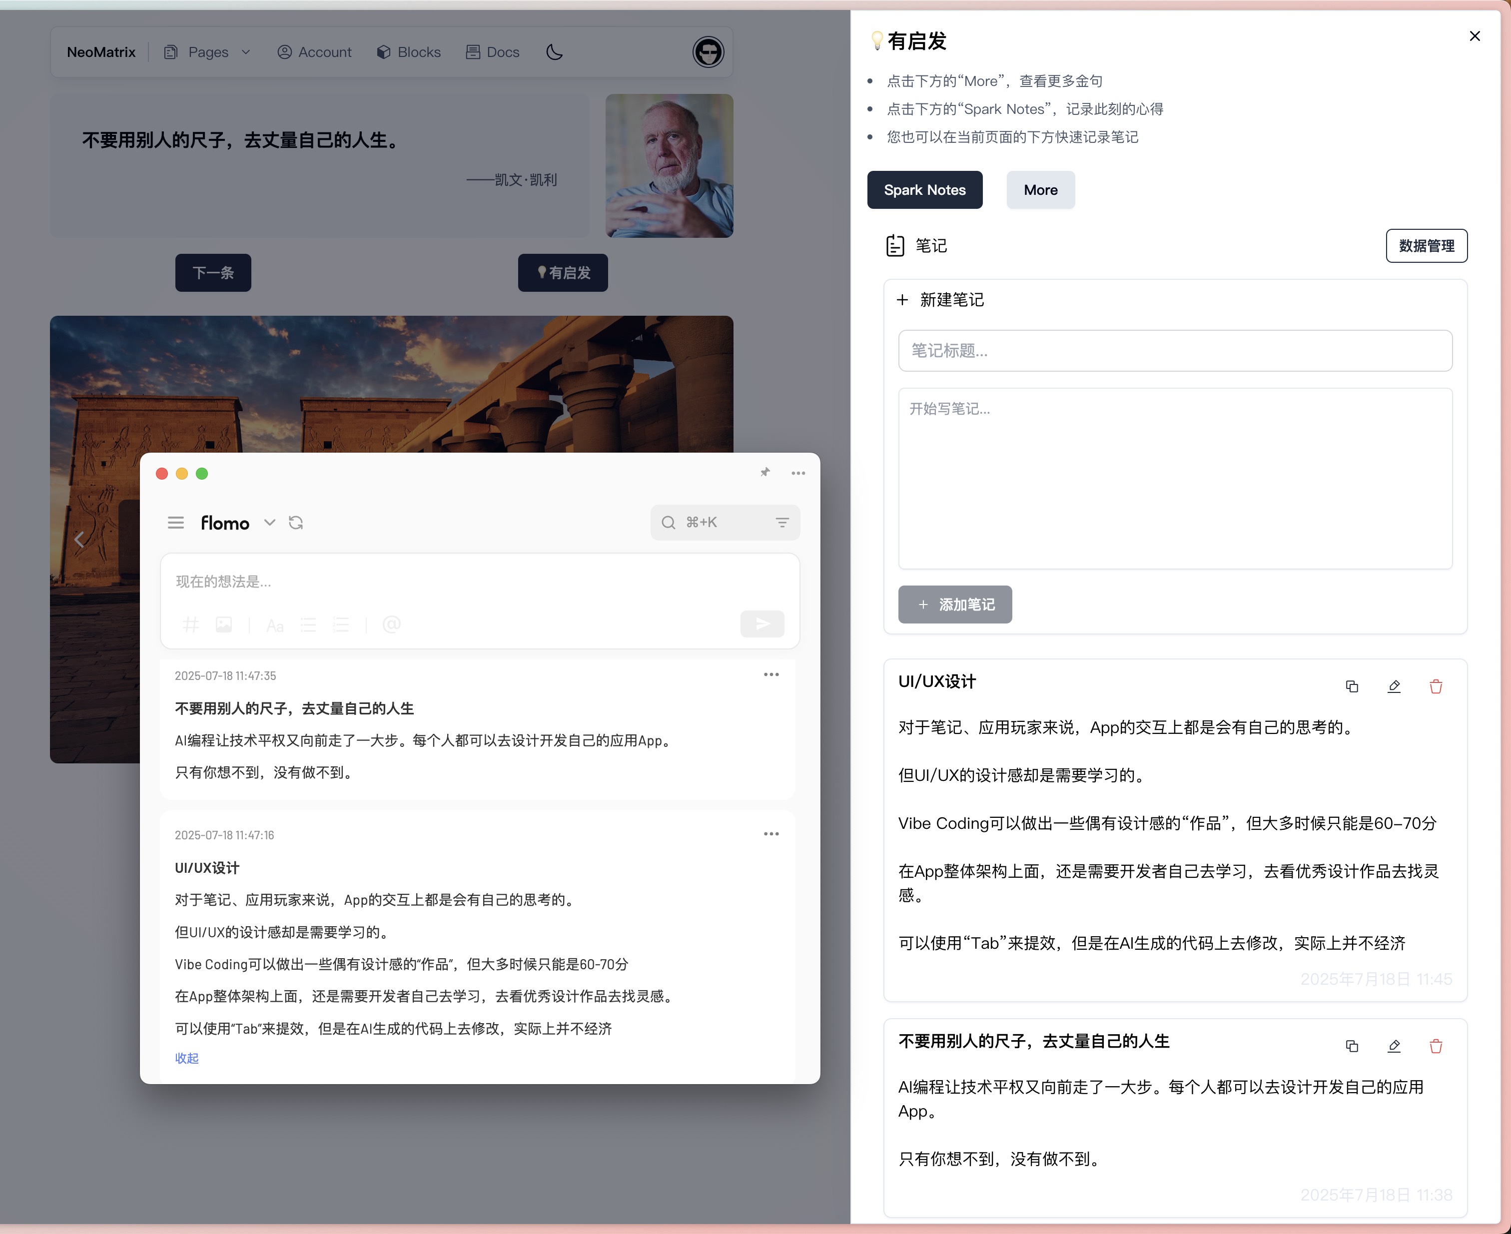Expand the flomo title dropdown
The image size is (1511, 1234).
point(269,523)
